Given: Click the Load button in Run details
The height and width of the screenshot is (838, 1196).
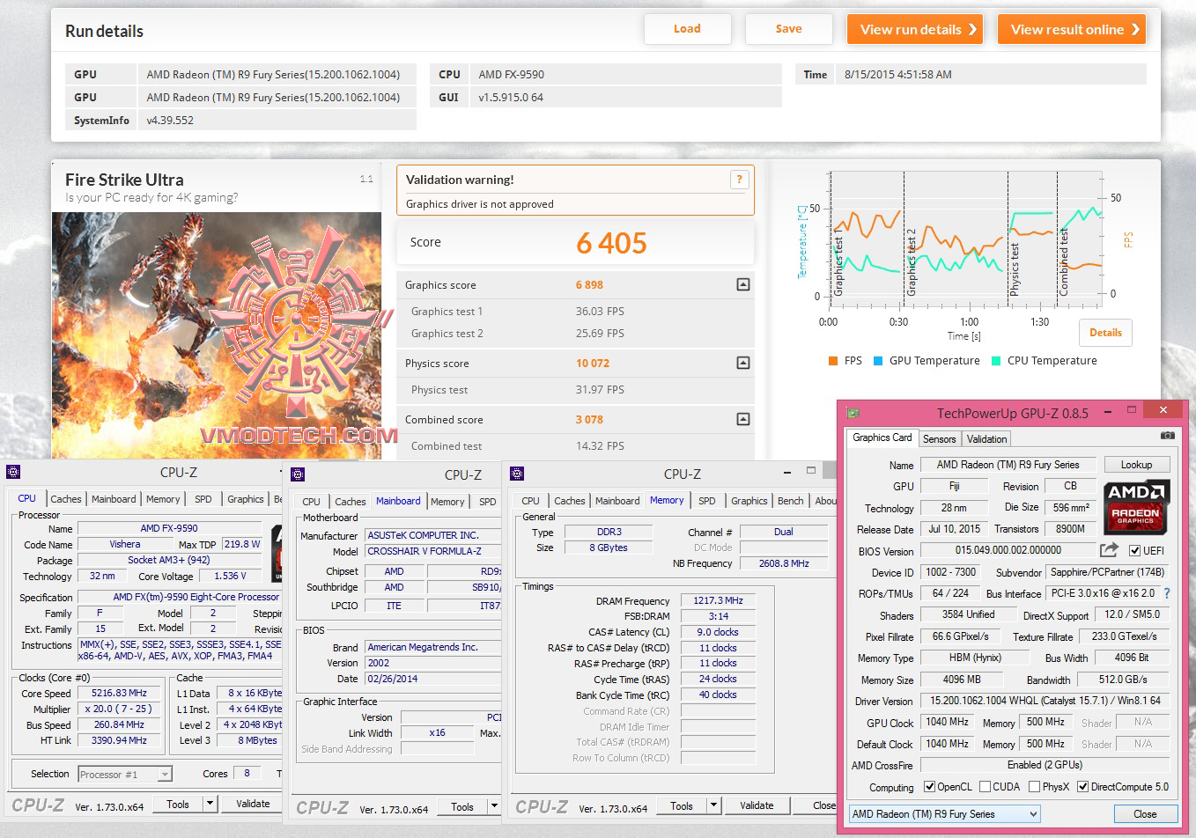Looking at the screenshot, I should [687, 29].
